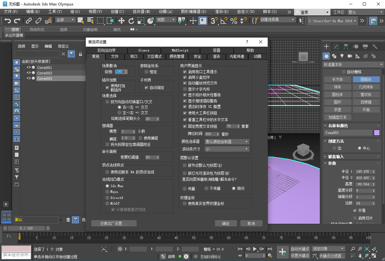Click the Save File toolbar icon
The image size is (385, 261).
pos(374,21)
